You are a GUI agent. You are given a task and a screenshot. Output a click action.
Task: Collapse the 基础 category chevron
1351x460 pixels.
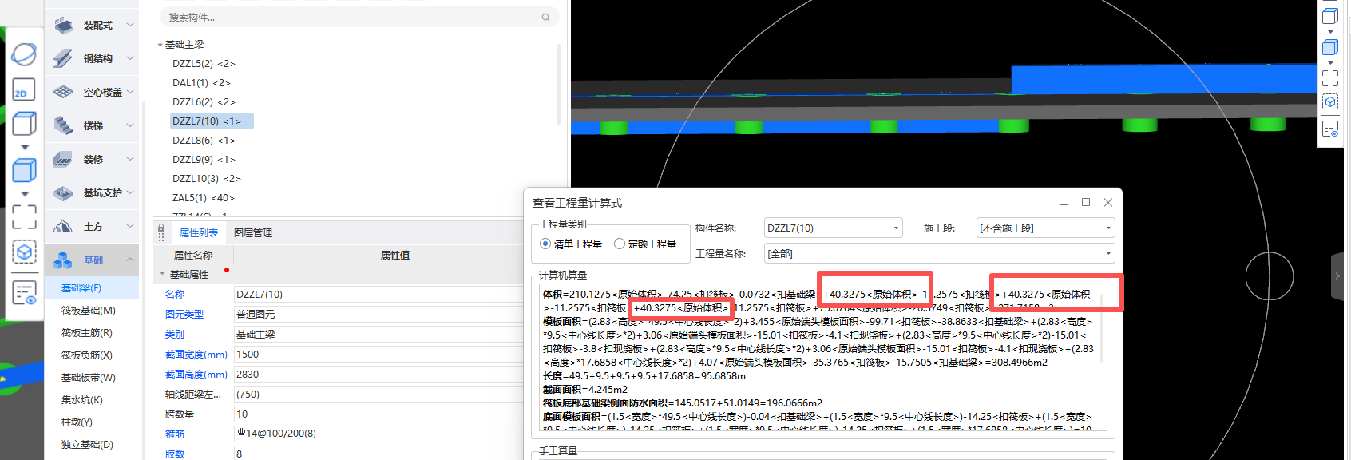(x=130, y=260)
